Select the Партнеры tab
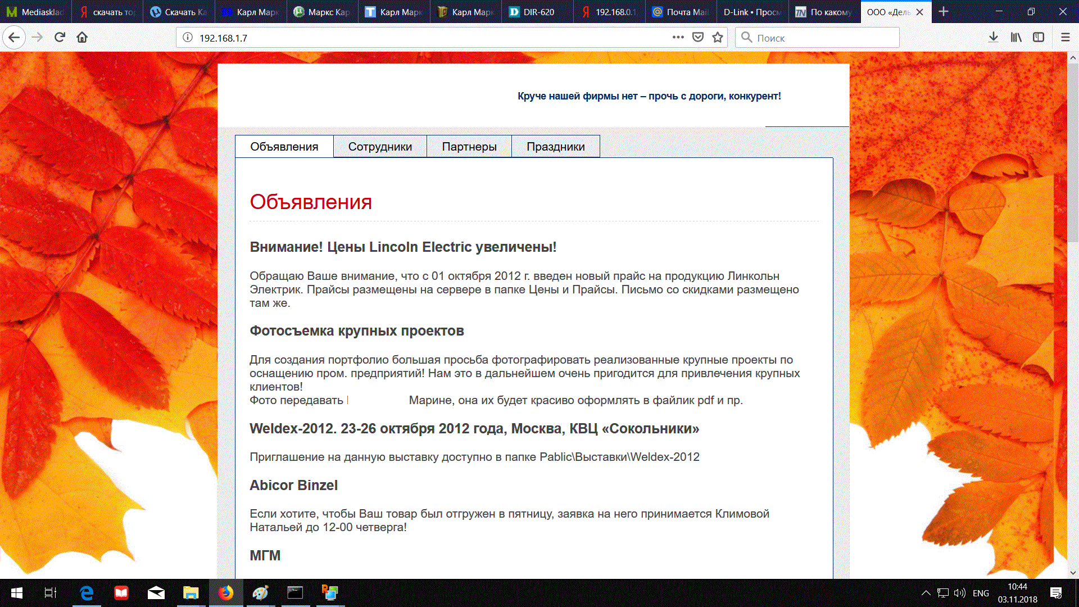1079x607 pixels. click(469, 147)
